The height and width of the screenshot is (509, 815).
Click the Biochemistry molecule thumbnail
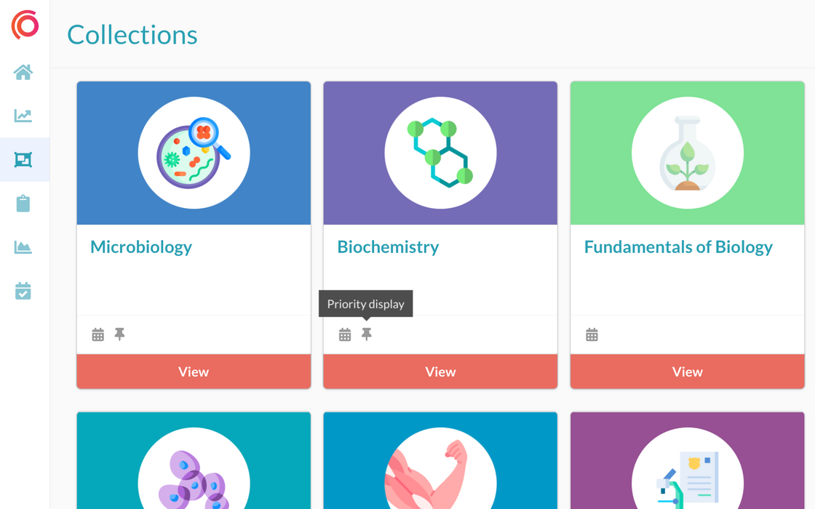pyautogui.click(x=440, y=153)
